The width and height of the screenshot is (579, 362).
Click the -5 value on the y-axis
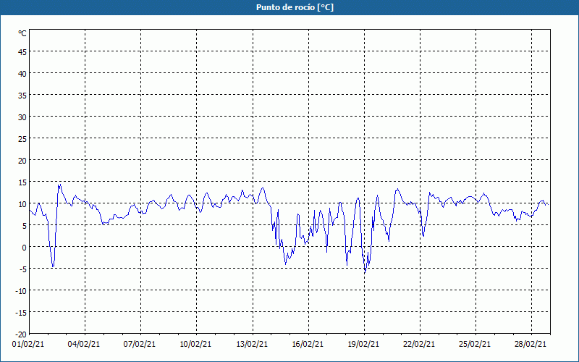tap(23, 269)
